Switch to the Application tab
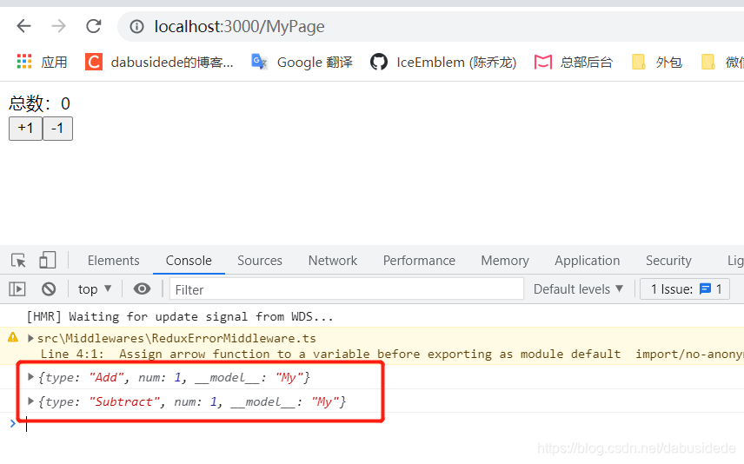Image resolution: width=744 pixels, height=464 pixels. tap(587, 261)
